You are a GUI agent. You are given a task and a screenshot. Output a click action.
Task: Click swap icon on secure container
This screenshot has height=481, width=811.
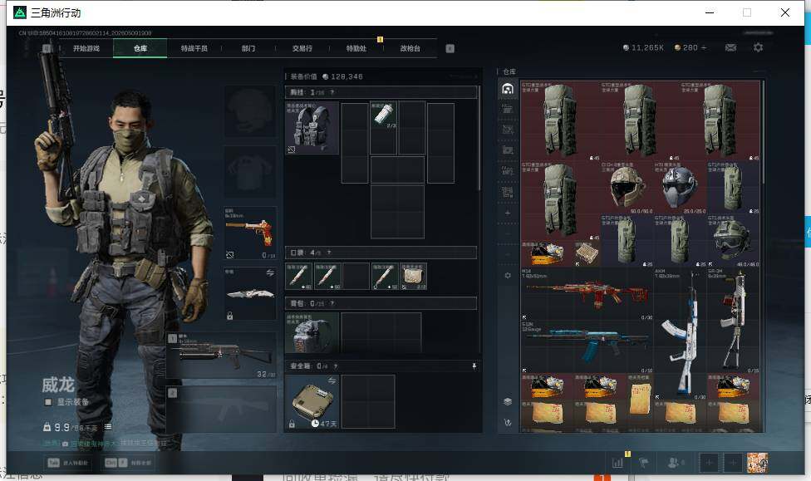point(332,380)
